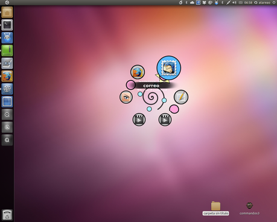
Task: Open the session power menu icon
Action: (274, 2)
